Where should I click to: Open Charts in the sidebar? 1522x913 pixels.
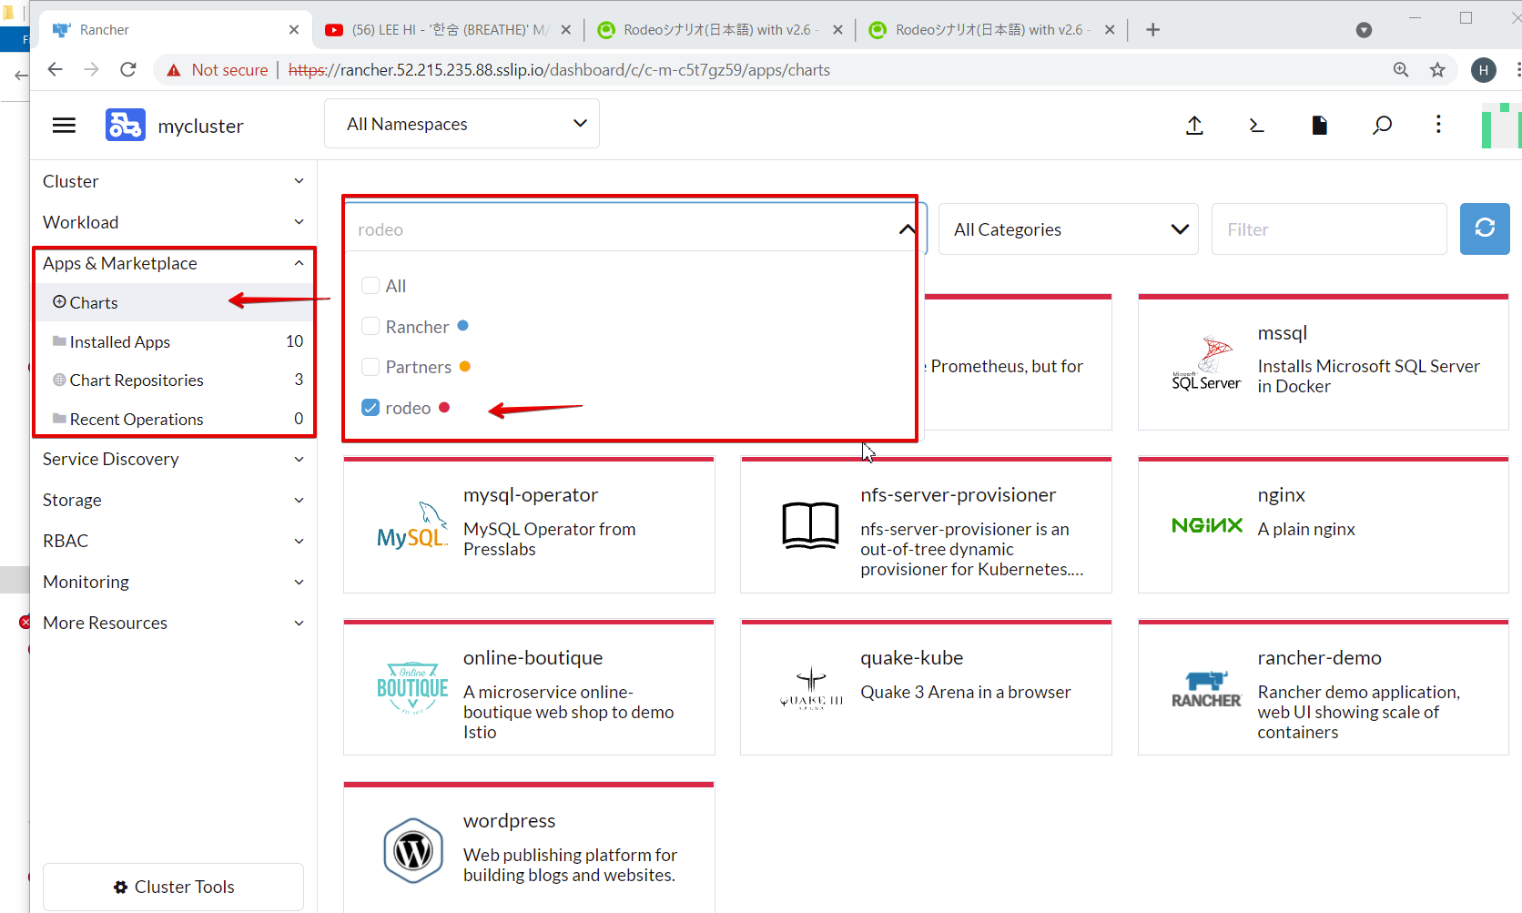pyautogui.click(x=175, y=302)
